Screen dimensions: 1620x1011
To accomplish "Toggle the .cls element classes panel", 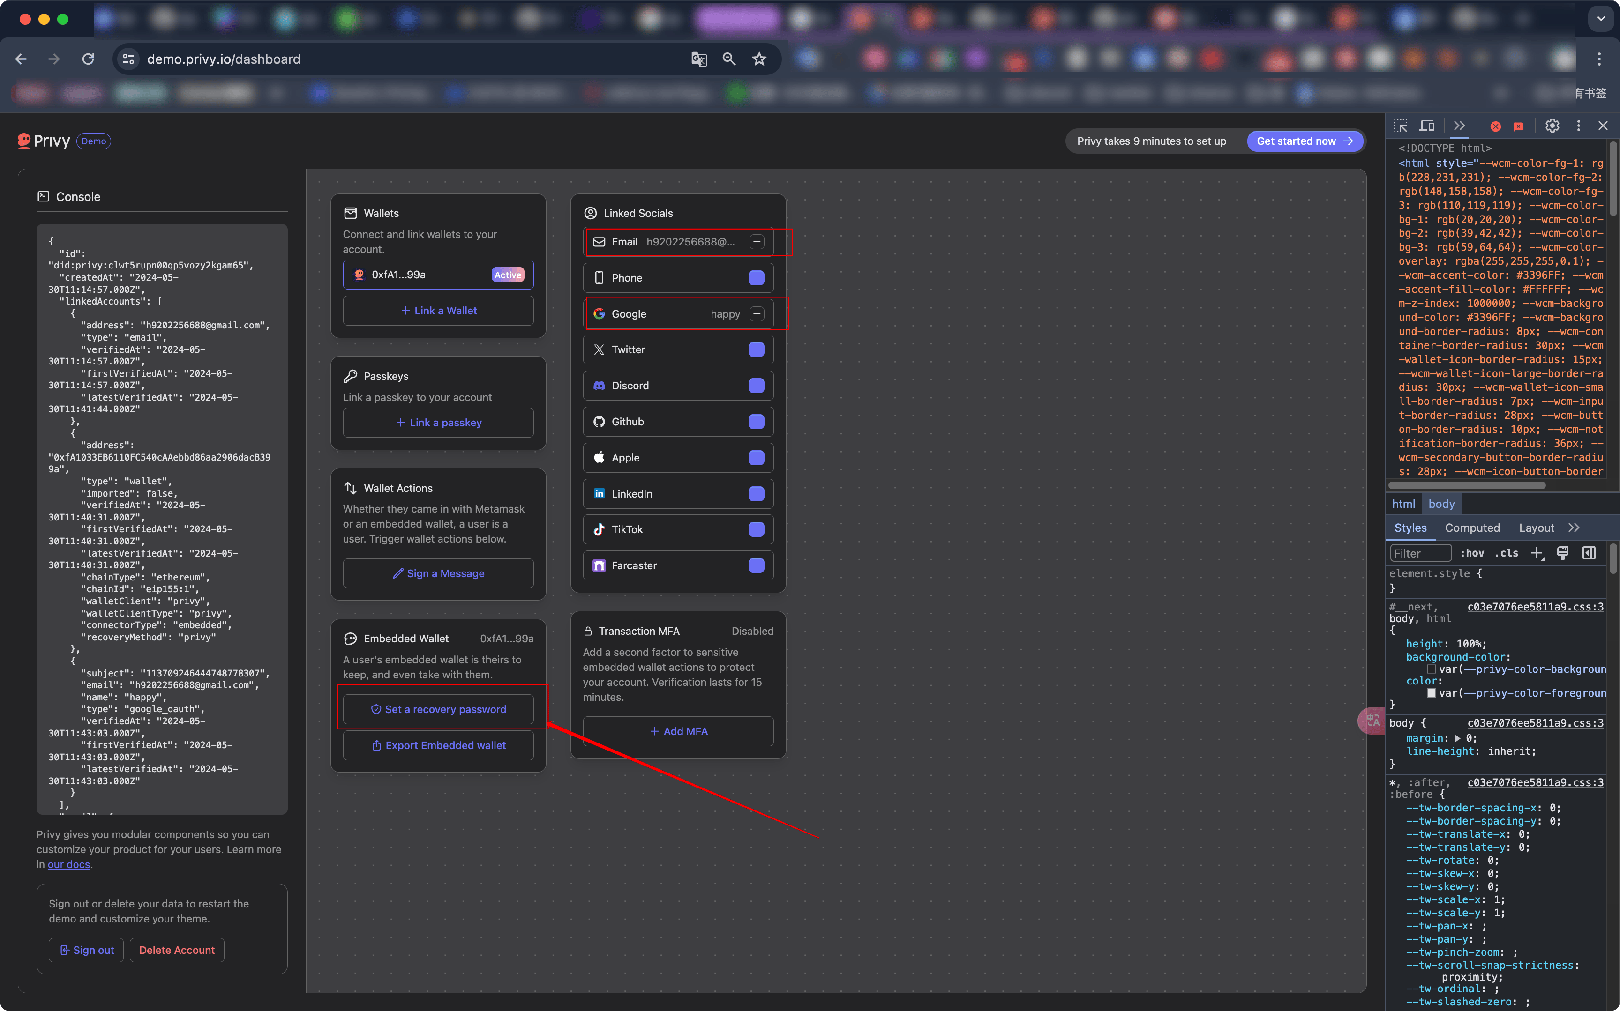I will coord(1506,554).
